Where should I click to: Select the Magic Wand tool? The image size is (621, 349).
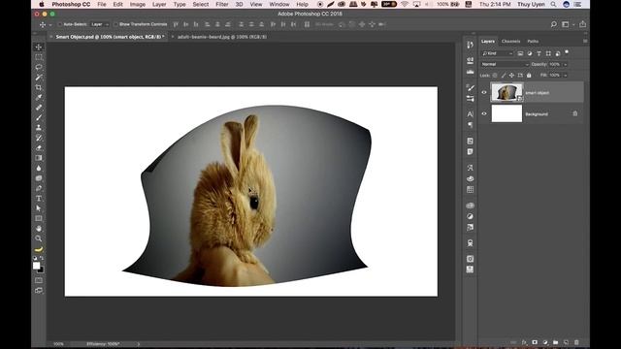[x=39, y=78]
